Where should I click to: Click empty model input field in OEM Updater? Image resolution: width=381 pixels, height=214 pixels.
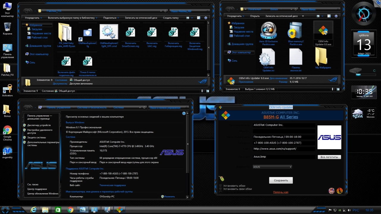(284, 131)
